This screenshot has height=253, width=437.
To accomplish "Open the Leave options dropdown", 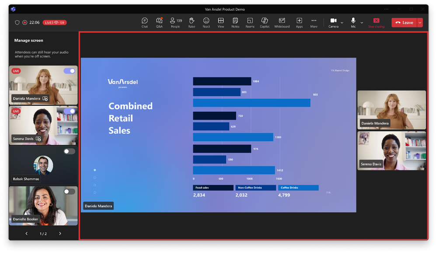I will [x=420, y=23].
